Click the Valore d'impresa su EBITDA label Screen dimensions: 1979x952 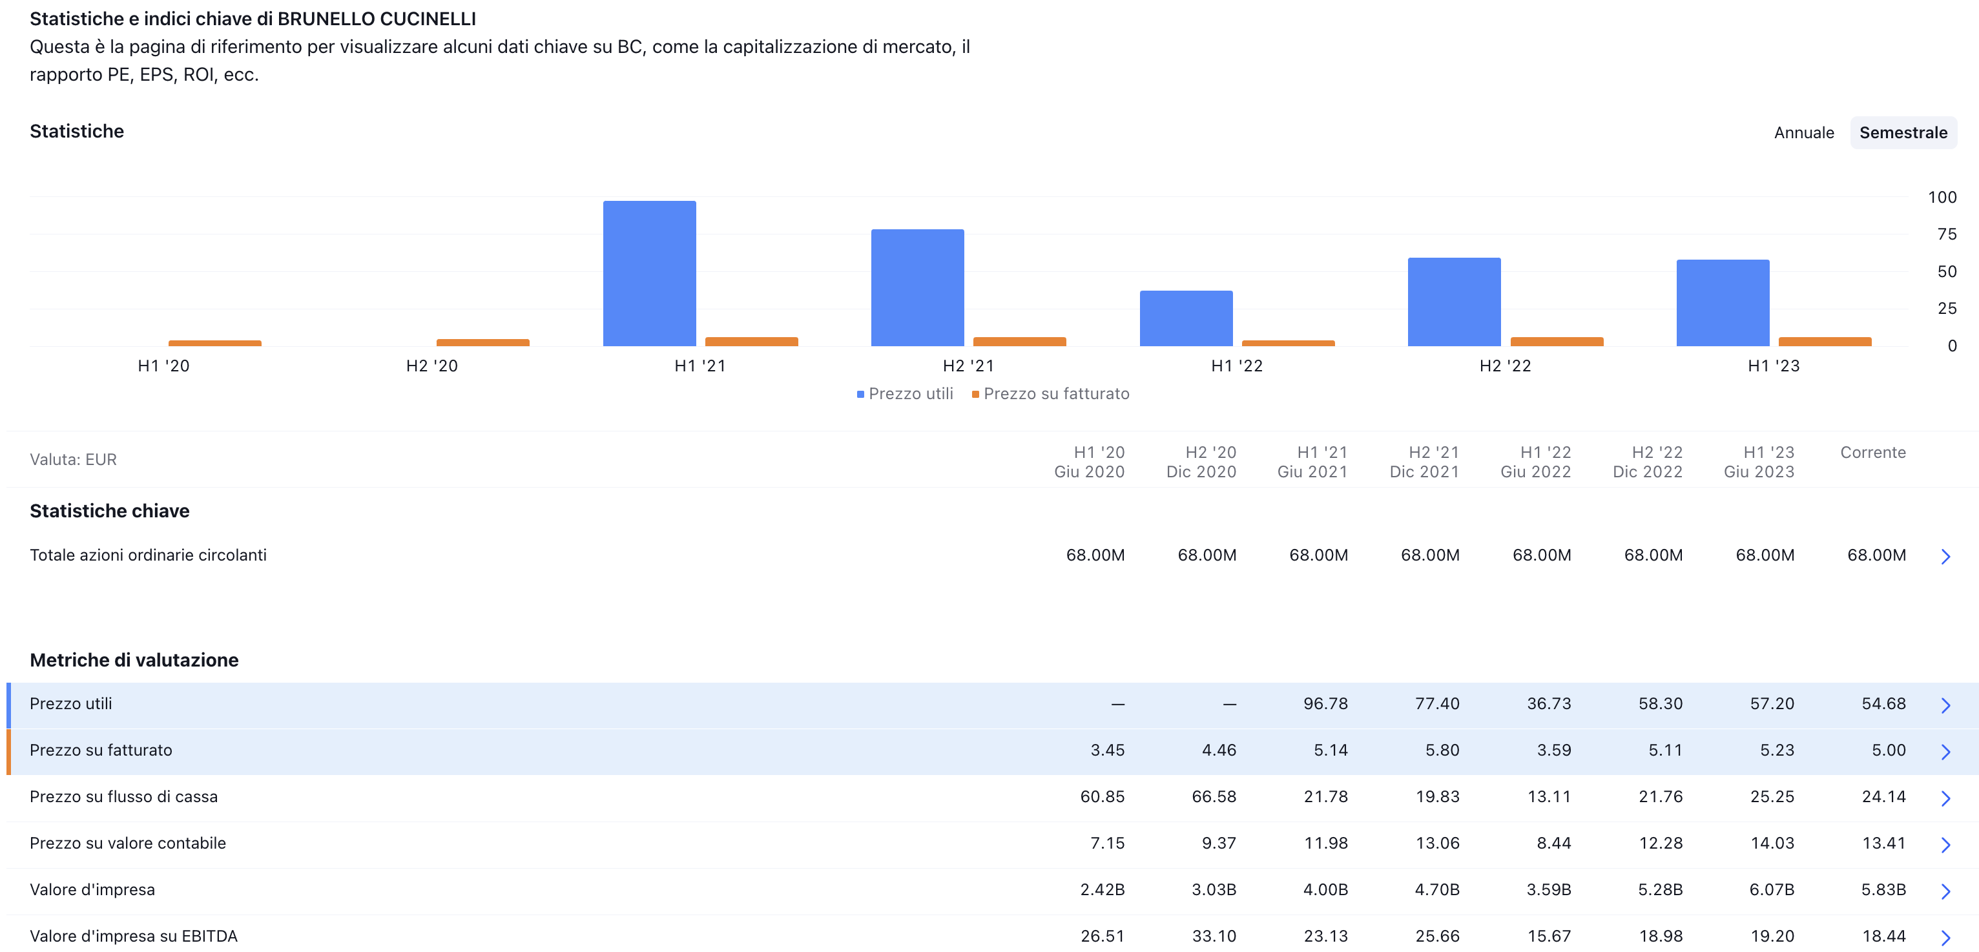tap(134, 936)
